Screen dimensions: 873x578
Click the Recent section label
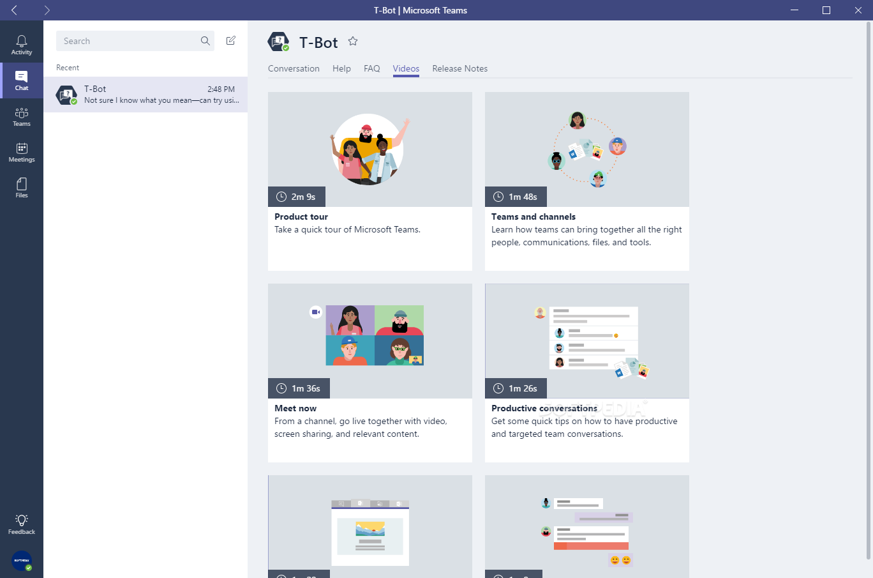pyautogui.click(x=68, y=68)
